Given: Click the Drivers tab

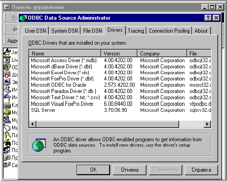Looking at the screenshot, I should pyautogui.click(x=115, y=30).
